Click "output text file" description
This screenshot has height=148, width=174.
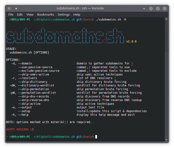[90, 107]
